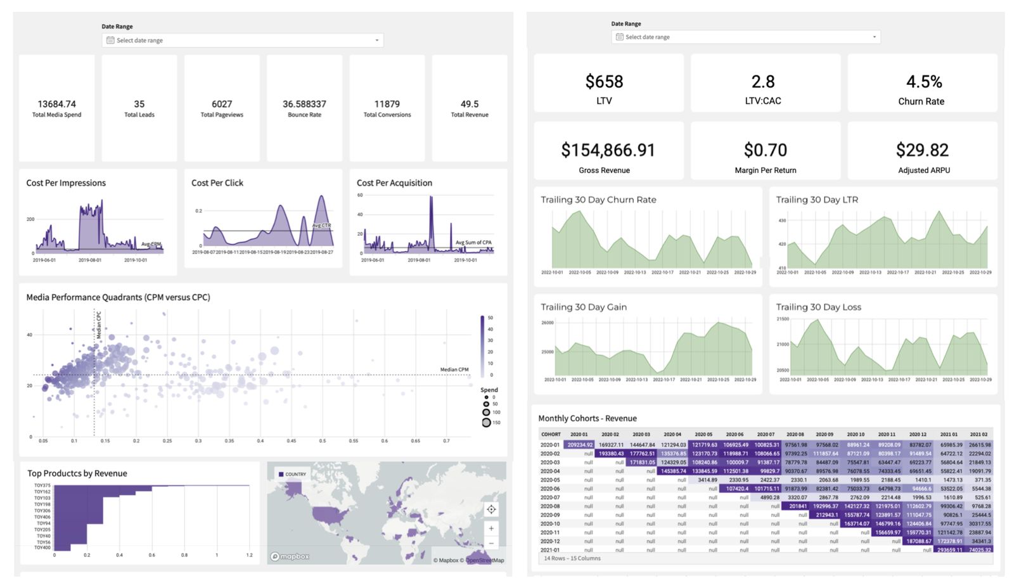Click the 4.5% Churn Rate card
1014x583 pixels.
[x=923, y=83]
